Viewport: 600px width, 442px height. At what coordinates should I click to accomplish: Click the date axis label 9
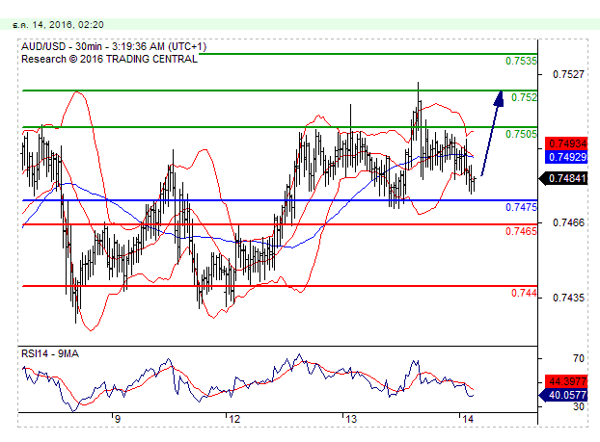(117, 419)
